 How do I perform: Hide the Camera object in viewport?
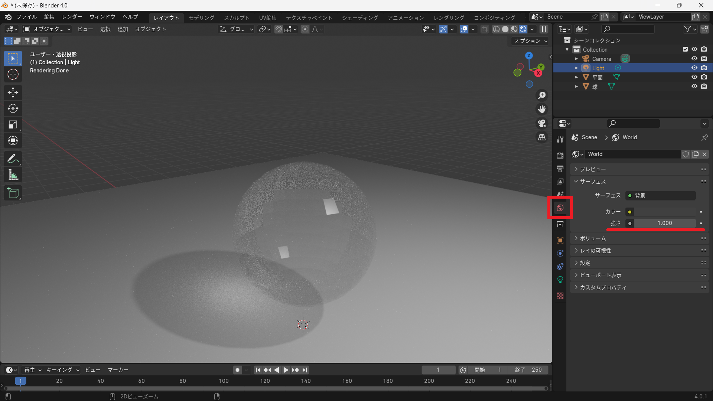tap(694, 59)
